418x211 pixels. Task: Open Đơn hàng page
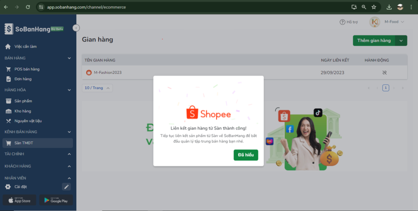[23, 79]
